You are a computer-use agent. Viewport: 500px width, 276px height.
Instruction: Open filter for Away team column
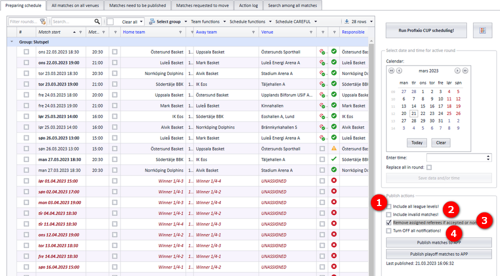(253, 32)
